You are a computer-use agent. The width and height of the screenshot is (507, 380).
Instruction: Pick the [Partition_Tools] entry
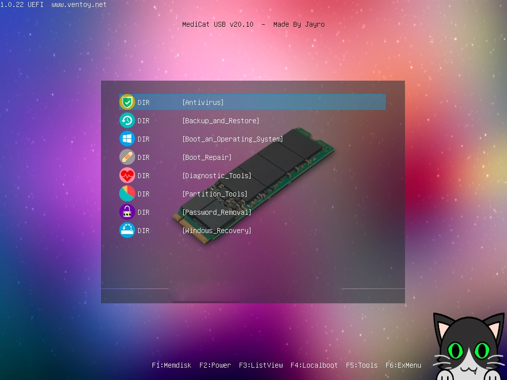pos(253,194)
